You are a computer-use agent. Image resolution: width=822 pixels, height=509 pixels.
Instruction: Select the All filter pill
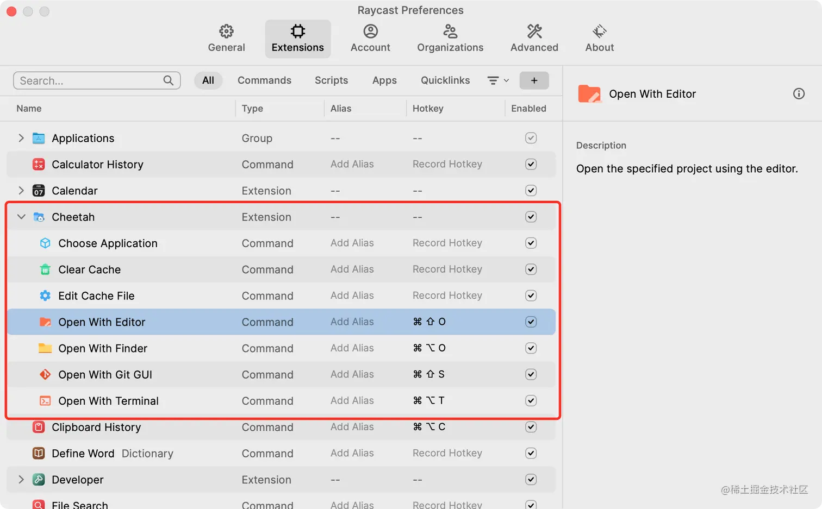pos(208,80)
